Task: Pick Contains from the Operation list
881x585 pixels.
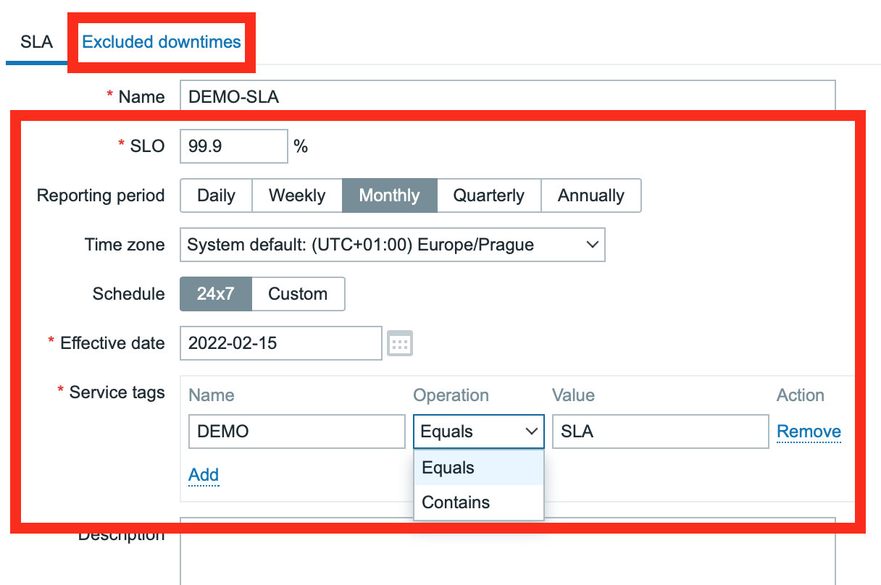Action: 456,502
